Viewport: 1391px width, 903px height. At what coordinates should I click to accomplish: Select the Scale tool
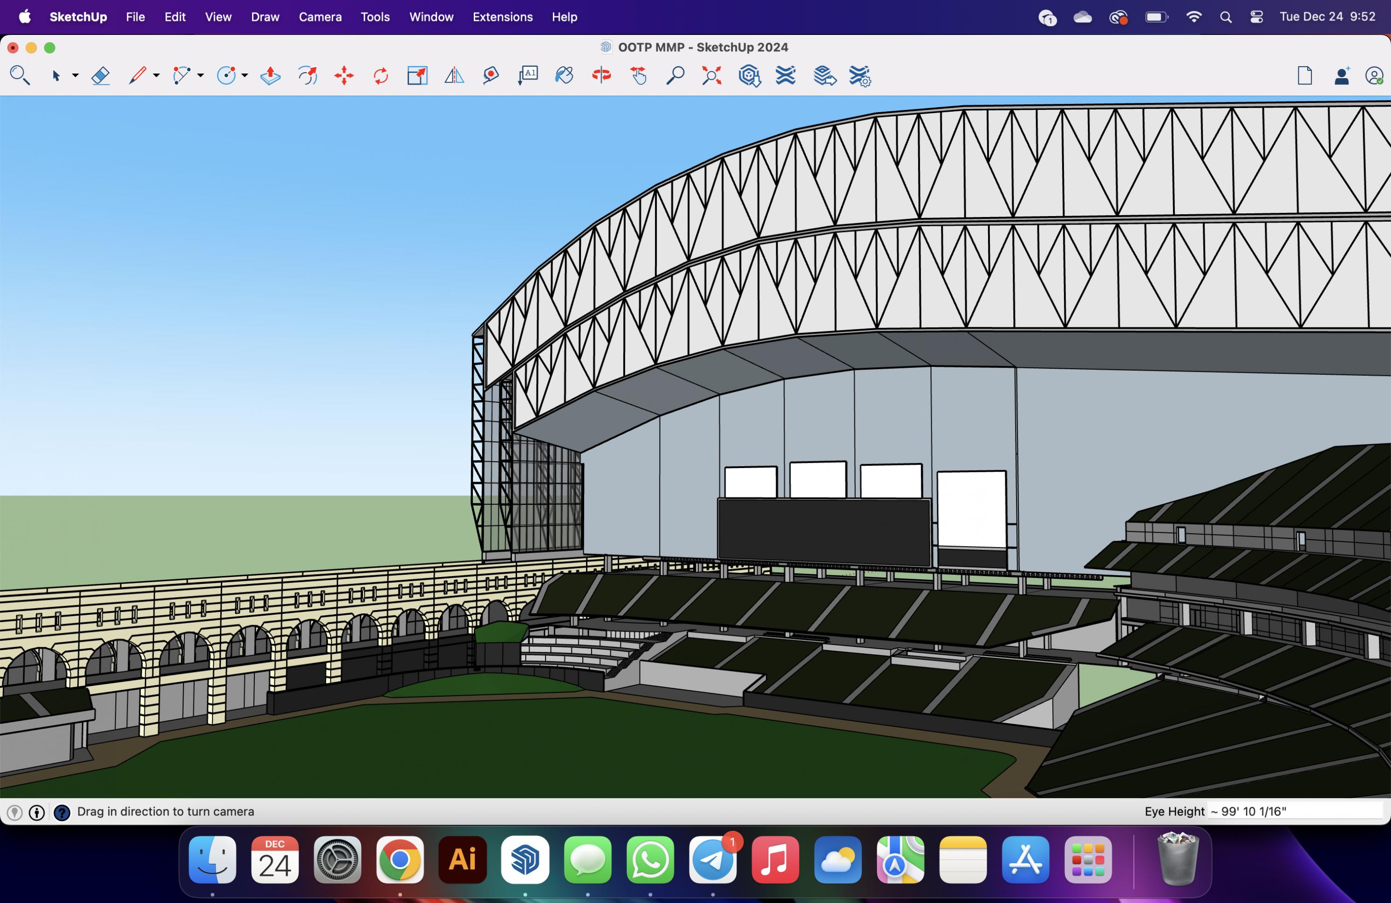coord(417,76)
